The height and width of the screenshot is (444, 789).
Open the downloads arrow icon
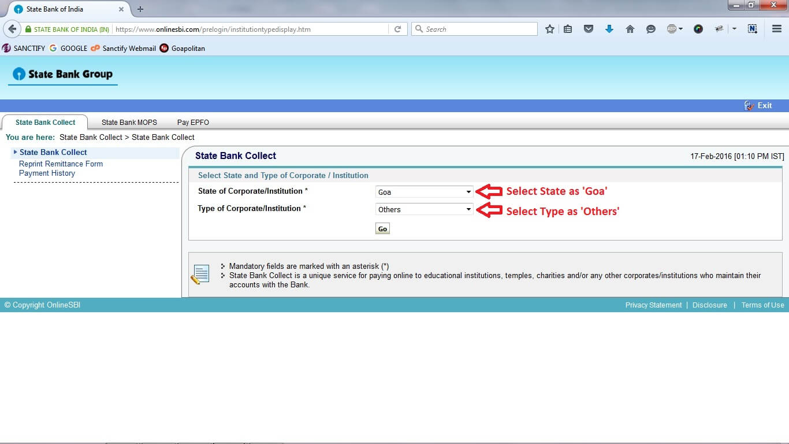pos(609,29)
